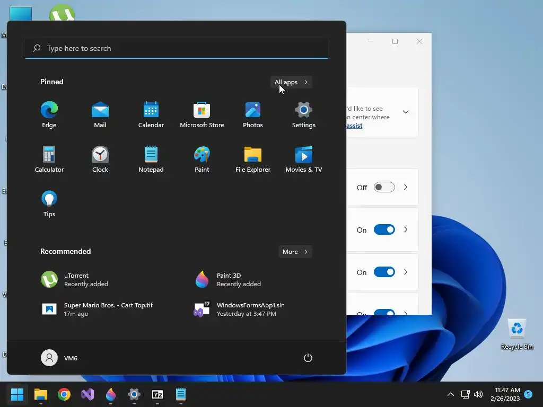Open the Calculator app

pos(49,160)
